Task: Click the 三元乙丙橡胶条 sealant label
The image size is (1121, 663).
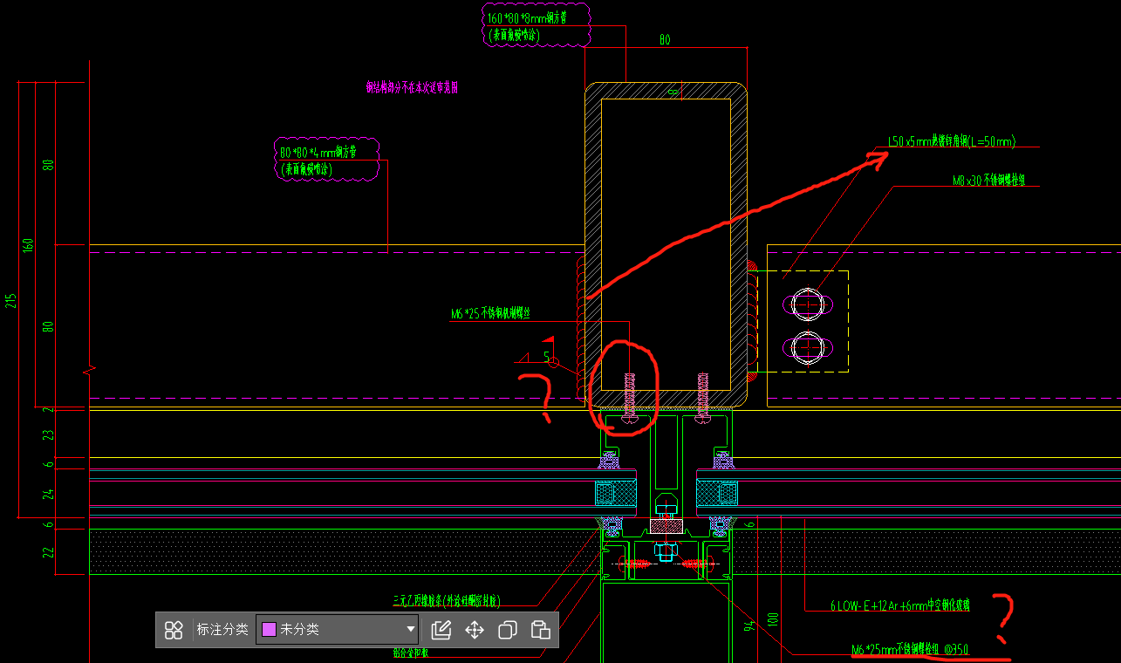Action: [x=448, y=600]
